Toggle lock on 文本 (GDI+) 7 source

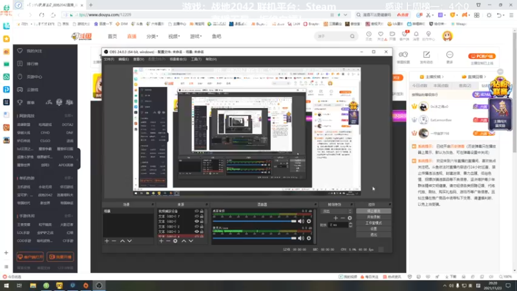pyautogui.click(x=202, y=217)
